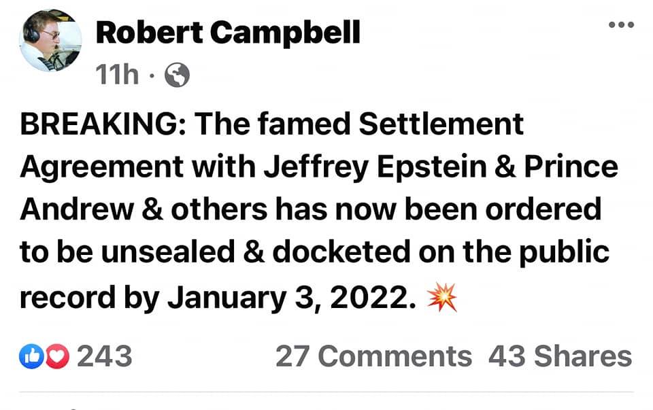Click the blue thumbs-up Like reaction icon
The image size is (653, 410).
click(x=31, y=356)
